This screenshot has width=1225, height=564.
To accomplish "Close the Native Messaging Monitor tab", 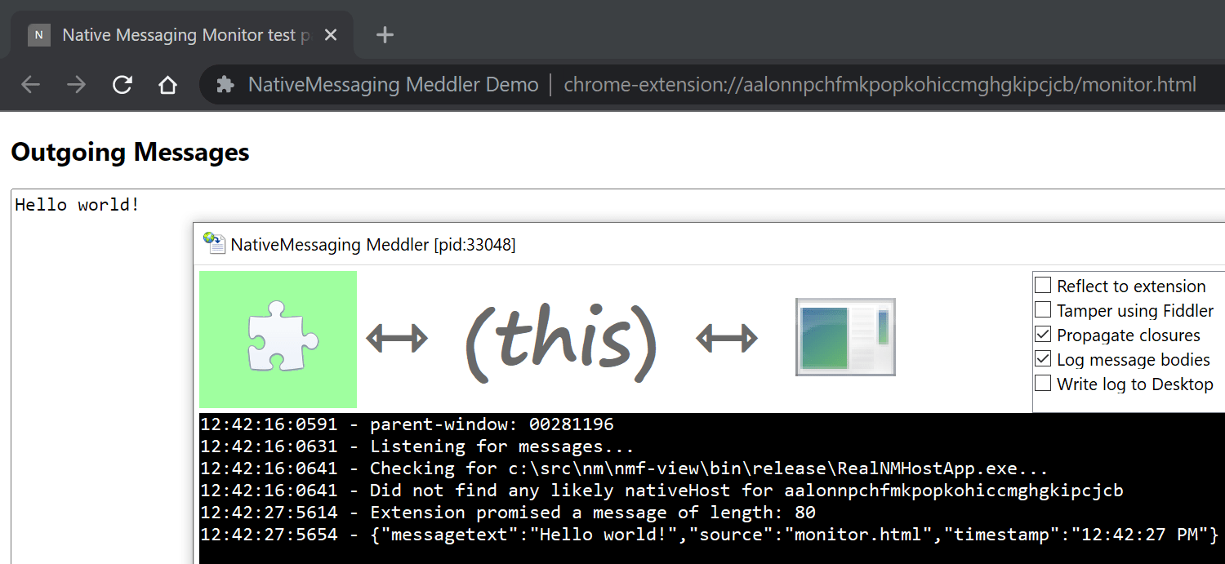I will click(331, 35).
